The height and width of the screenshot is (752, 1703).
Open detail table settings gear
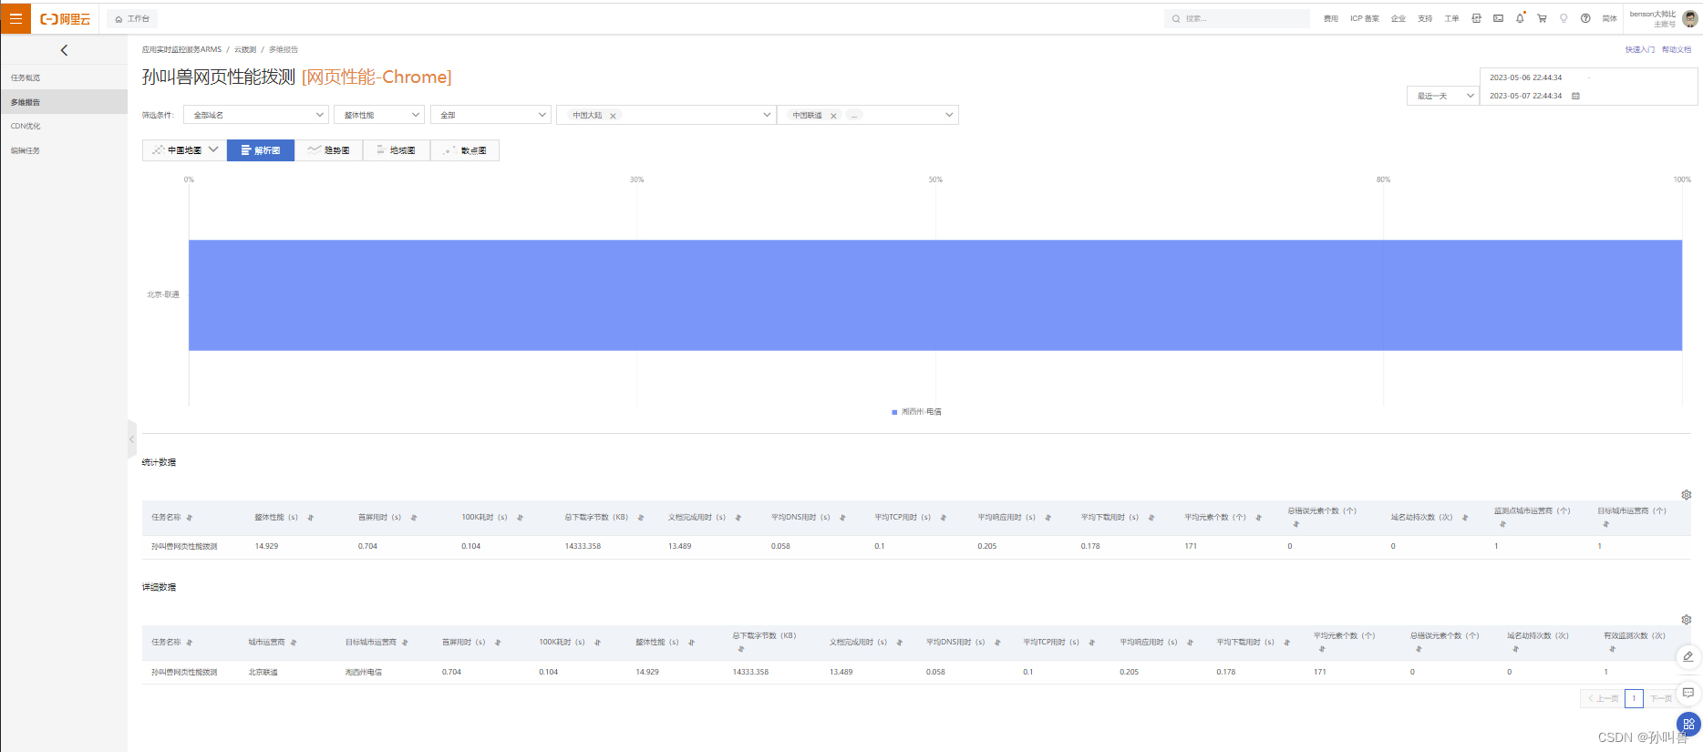click(x=1687, y=620)
